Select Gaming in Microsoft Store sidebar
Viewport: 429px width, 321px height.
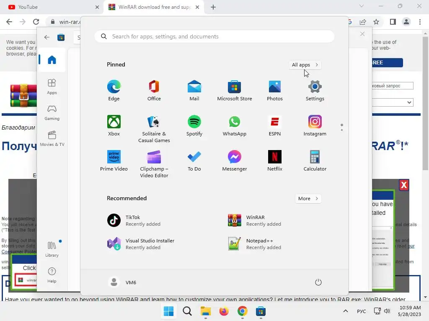(52, 113)
